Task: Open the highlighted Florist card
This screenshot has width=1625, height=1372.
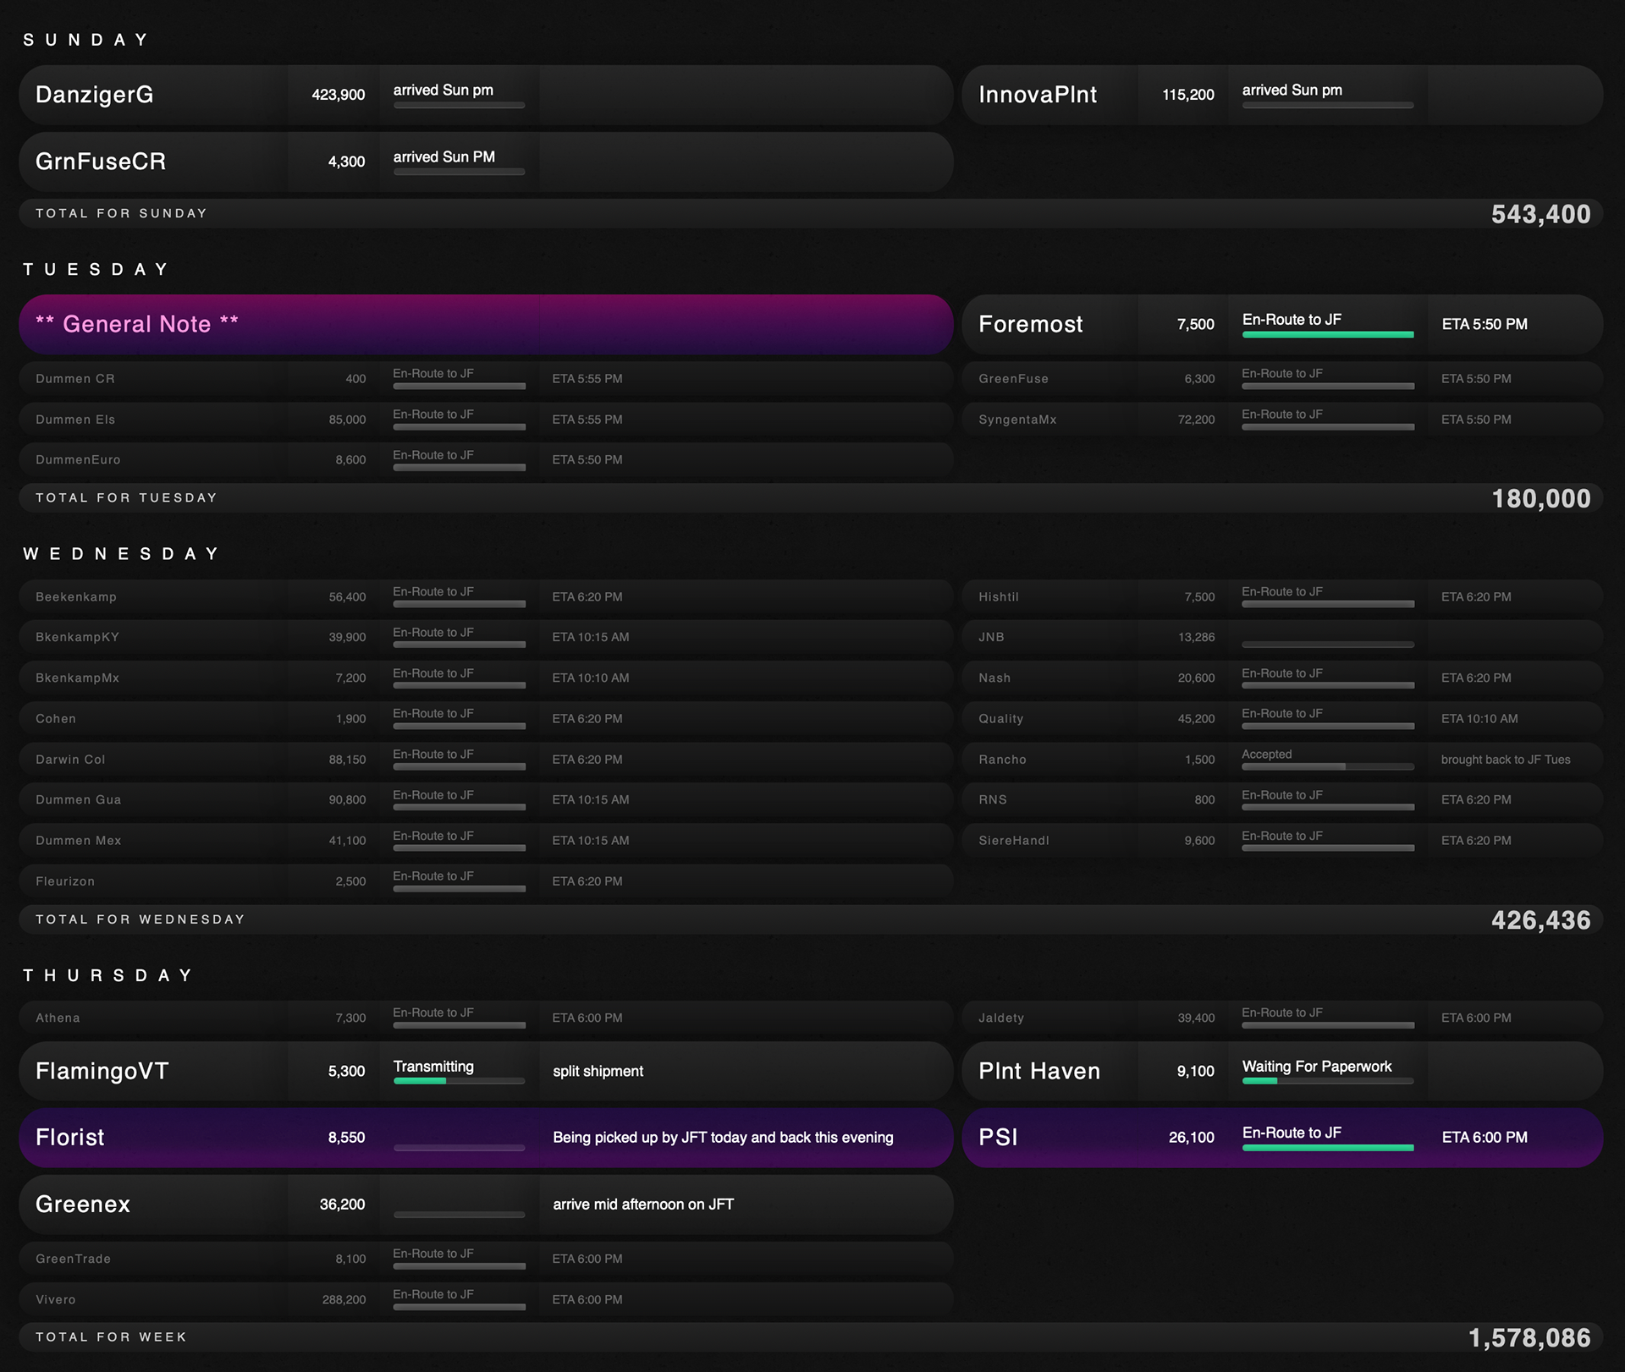Action: (486, 1138)
